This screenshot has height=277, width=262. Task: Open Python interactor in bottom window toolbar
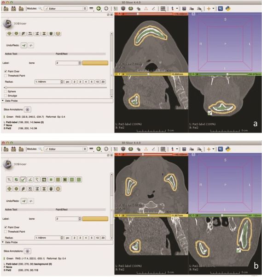pyautogui.click(x=228, y=149)
